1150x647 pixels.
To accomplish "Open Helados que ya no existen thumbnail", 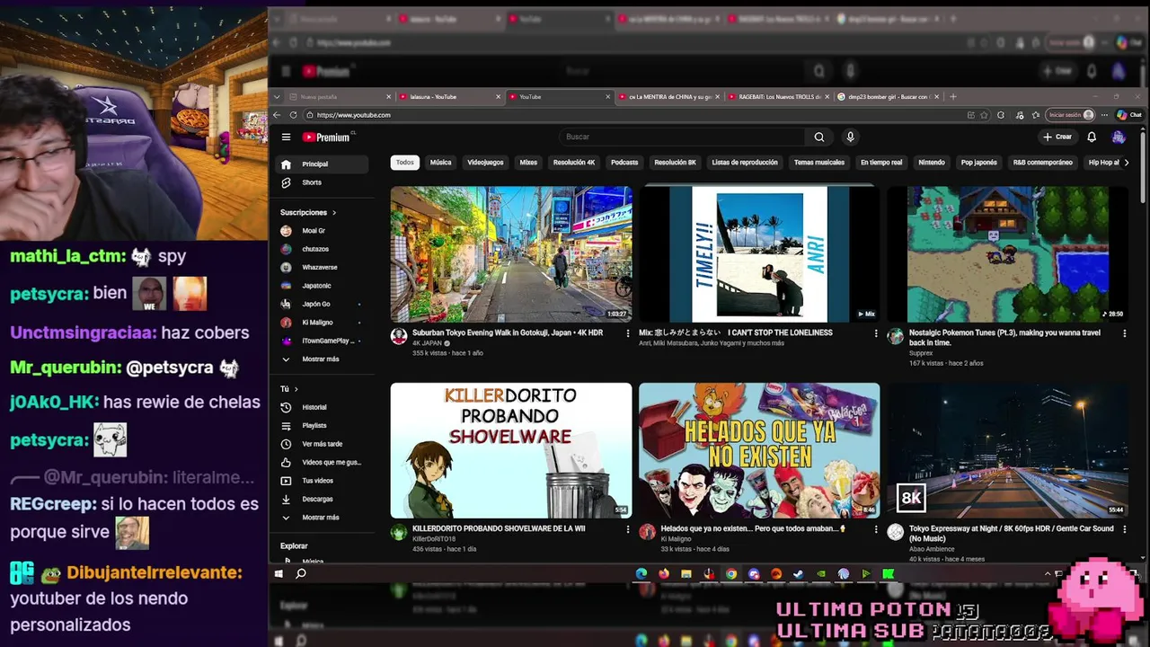I will coord(759,450).
